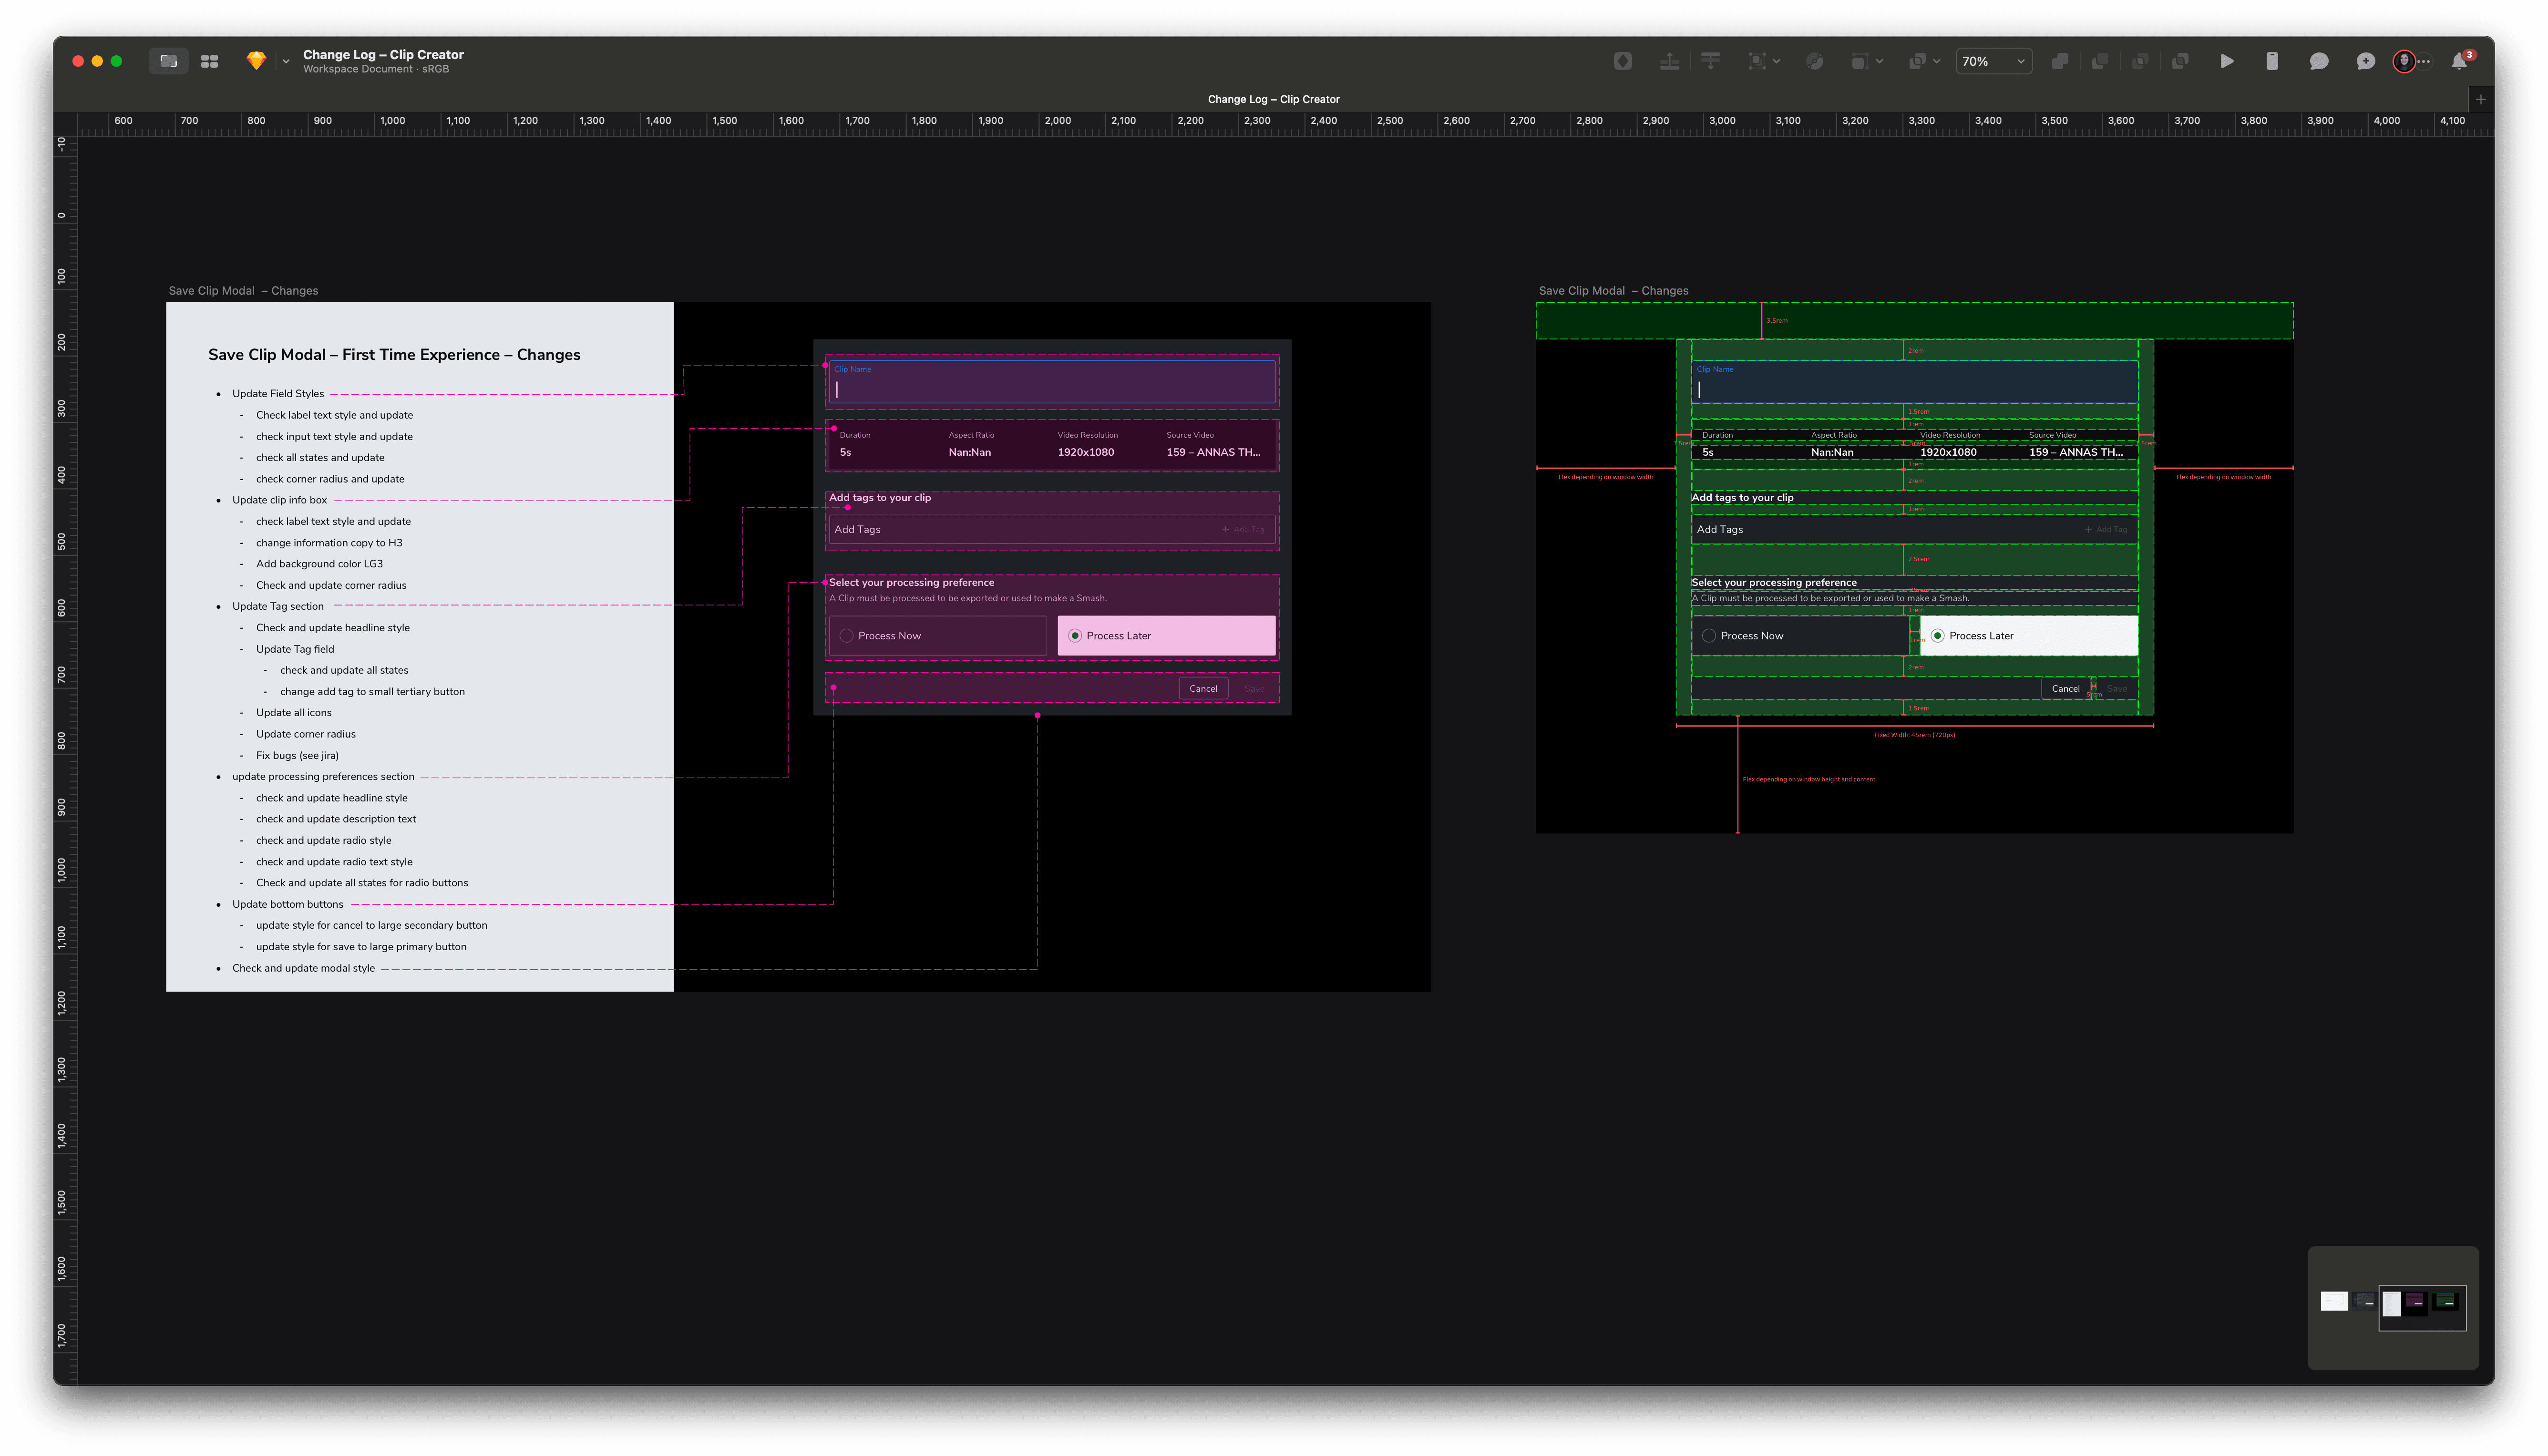Screen dimensions: 2548x1456
Task: Open the notifications bell with badge
Action: point(2459,61)
